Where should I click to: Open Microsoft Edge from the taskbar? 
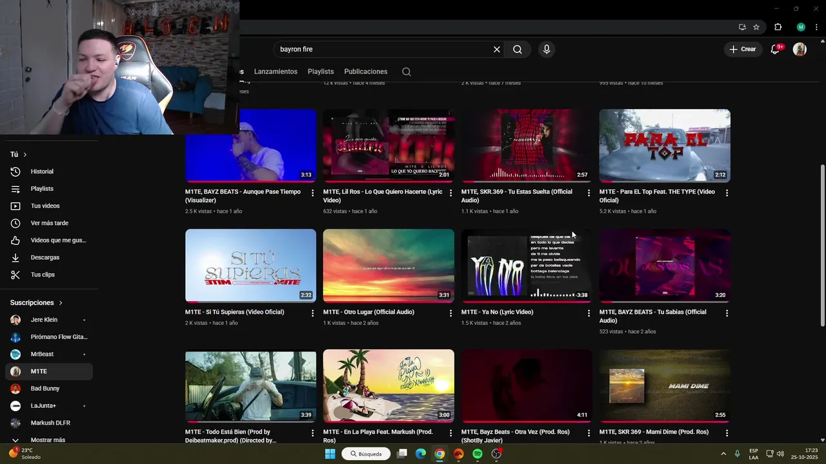click(x=421, y=454)
